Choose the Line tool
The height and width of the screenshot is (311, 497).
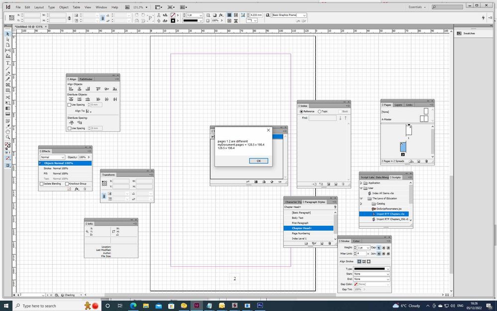7,69
